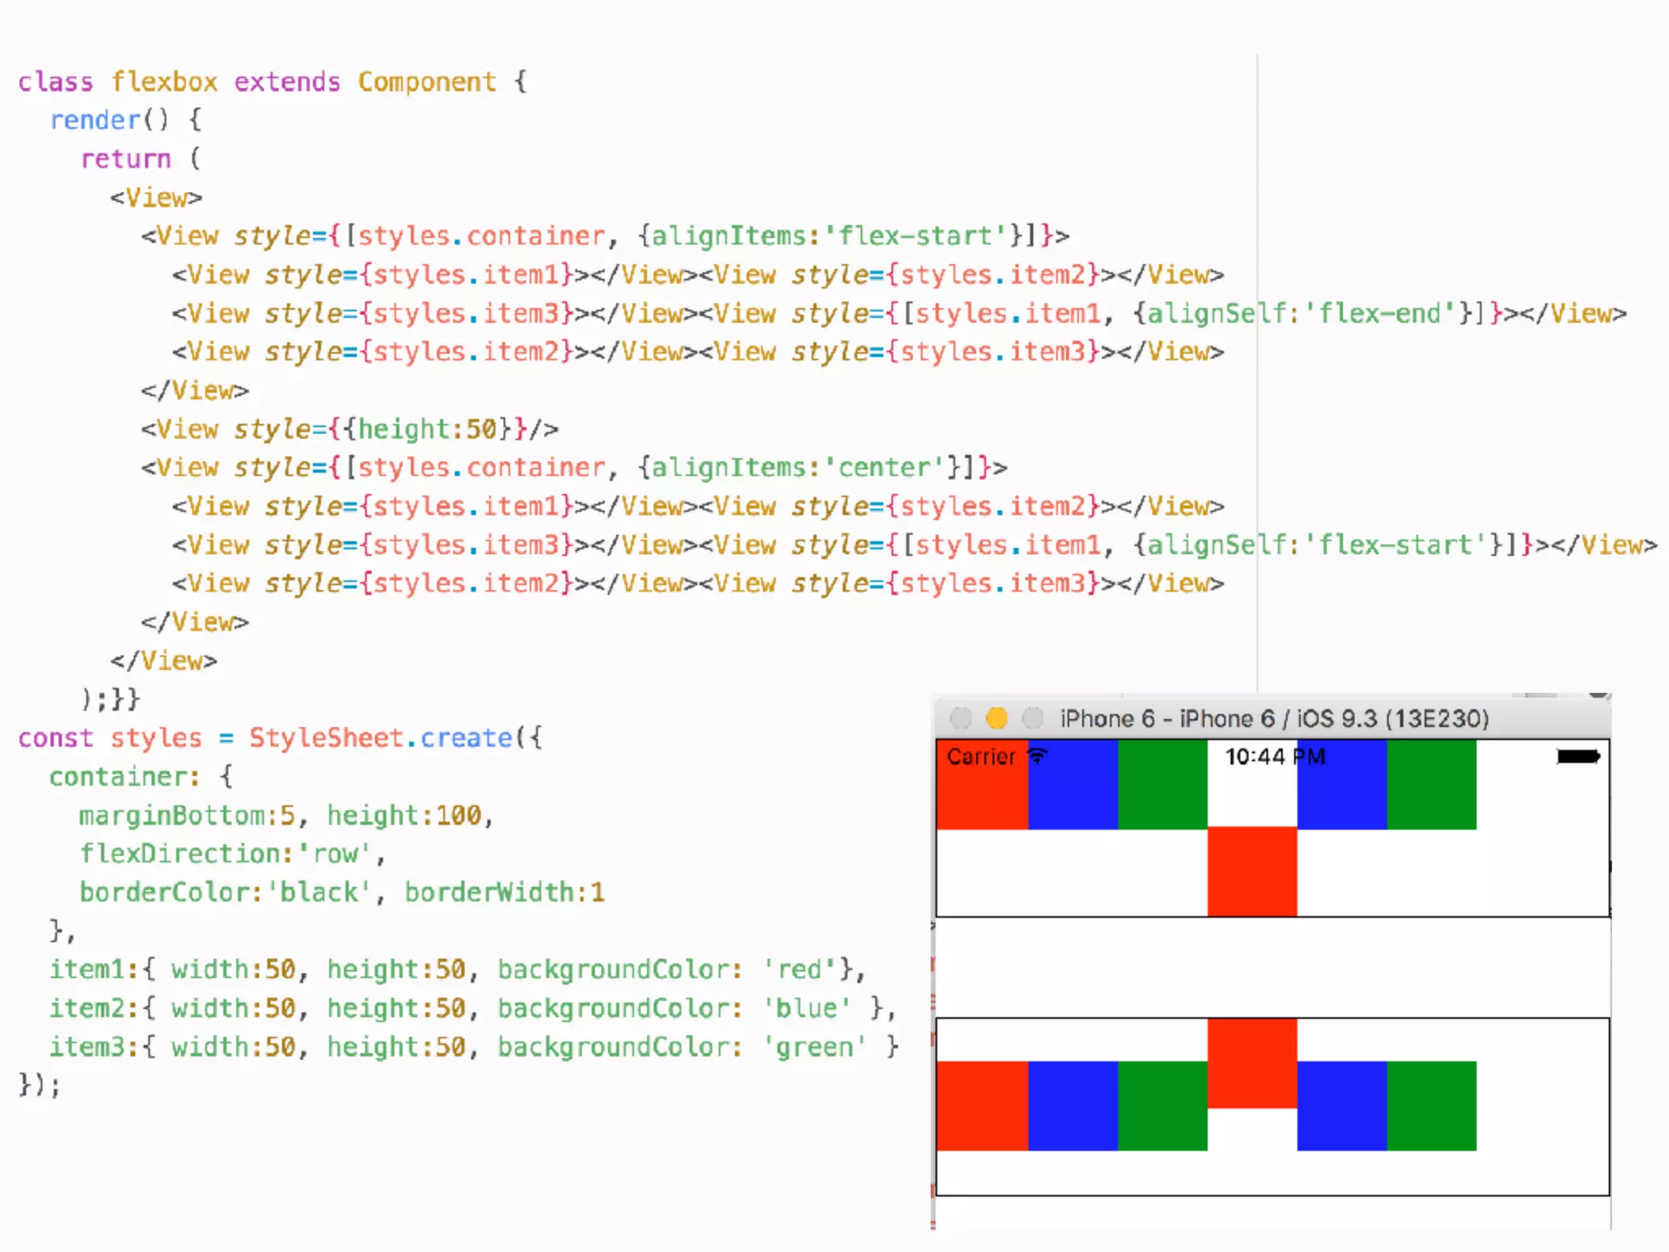Click 'render' keyword in the code
1669x1252 pixels.
click(x=95, y=120)
